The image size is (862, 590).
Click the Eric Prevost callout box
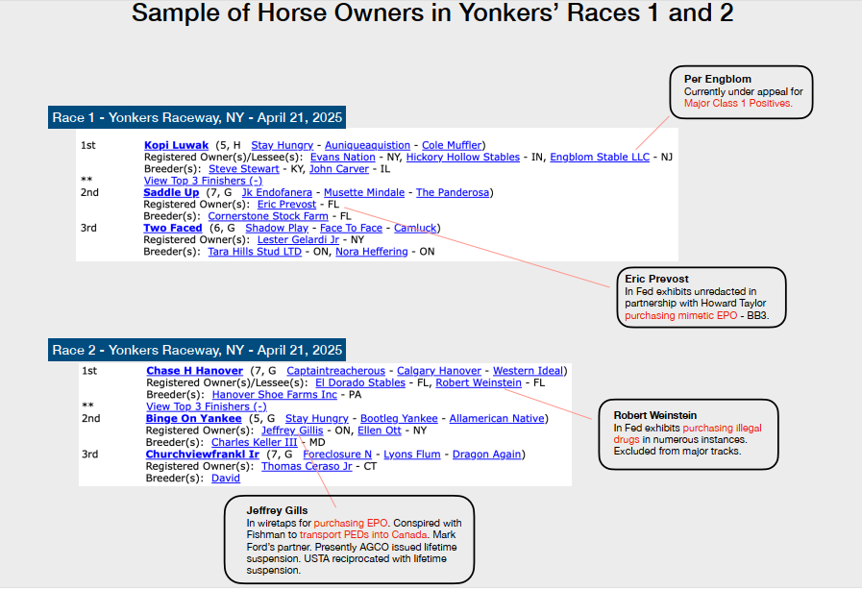tap(702, 298)
